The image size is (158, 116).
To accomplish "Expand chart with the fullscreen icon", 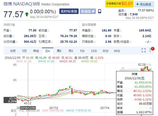I will [x=143, y=50].
